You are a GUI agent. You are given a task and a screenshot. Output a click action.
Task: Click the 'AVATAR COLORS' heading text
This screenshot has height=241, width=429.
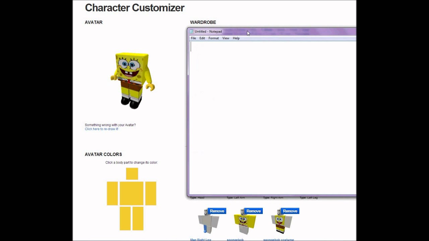103,154
